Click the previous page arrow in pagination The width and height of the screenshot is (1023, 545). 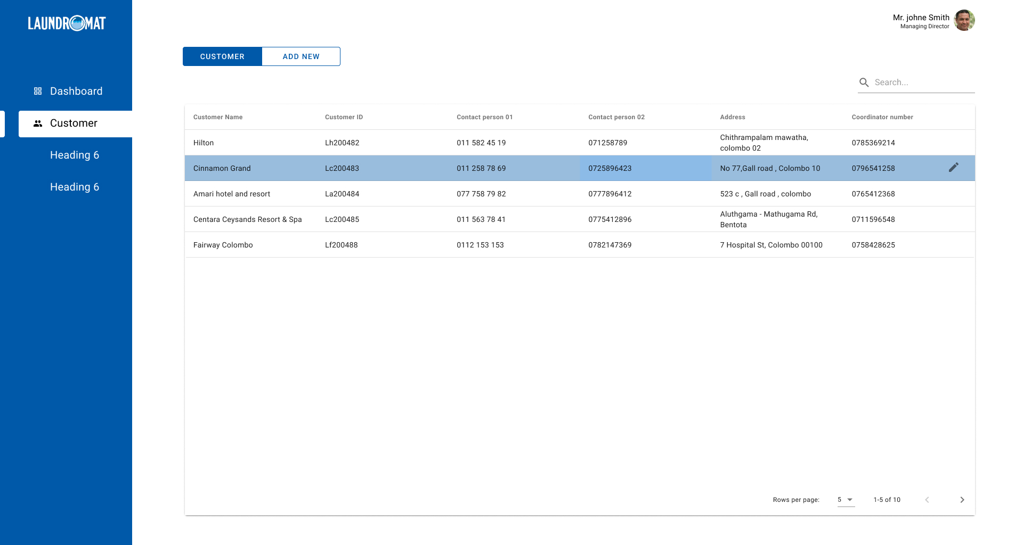[x=927, y=500]
